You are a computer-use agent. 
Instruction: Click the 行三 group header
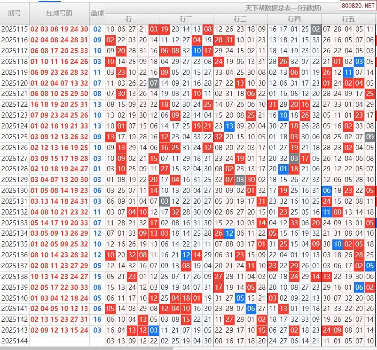240,19
